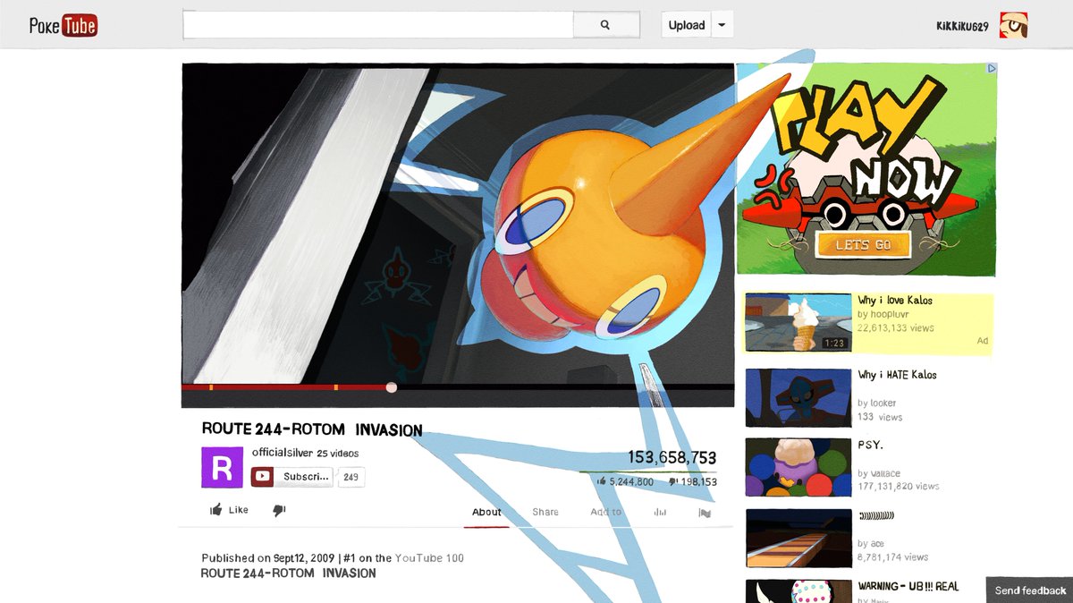Dislike the video with thumbs down icon
The image size is (1073, 603).
point(279,510)
